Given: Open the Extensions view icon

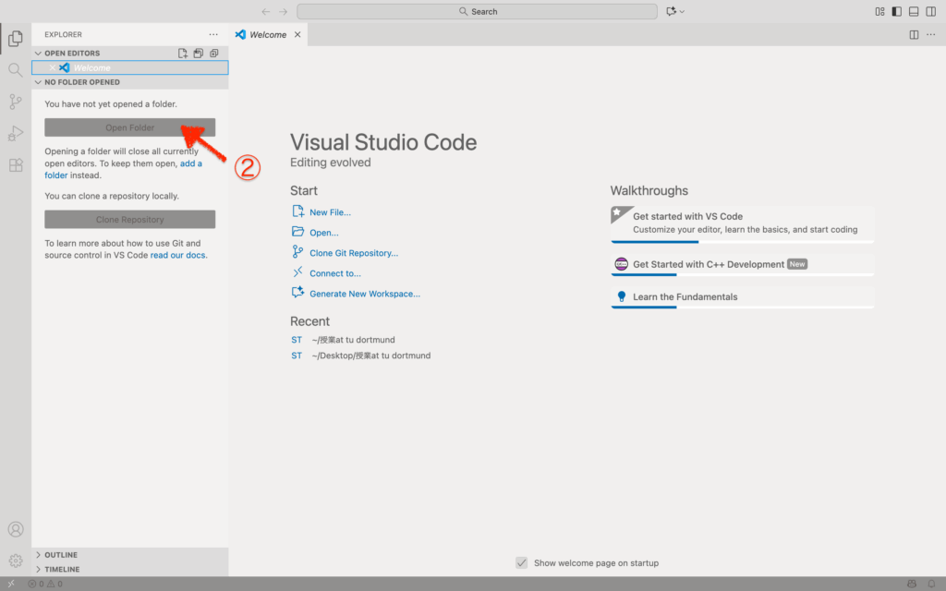Looking at the screenshot, I should [x=15, y=165].
